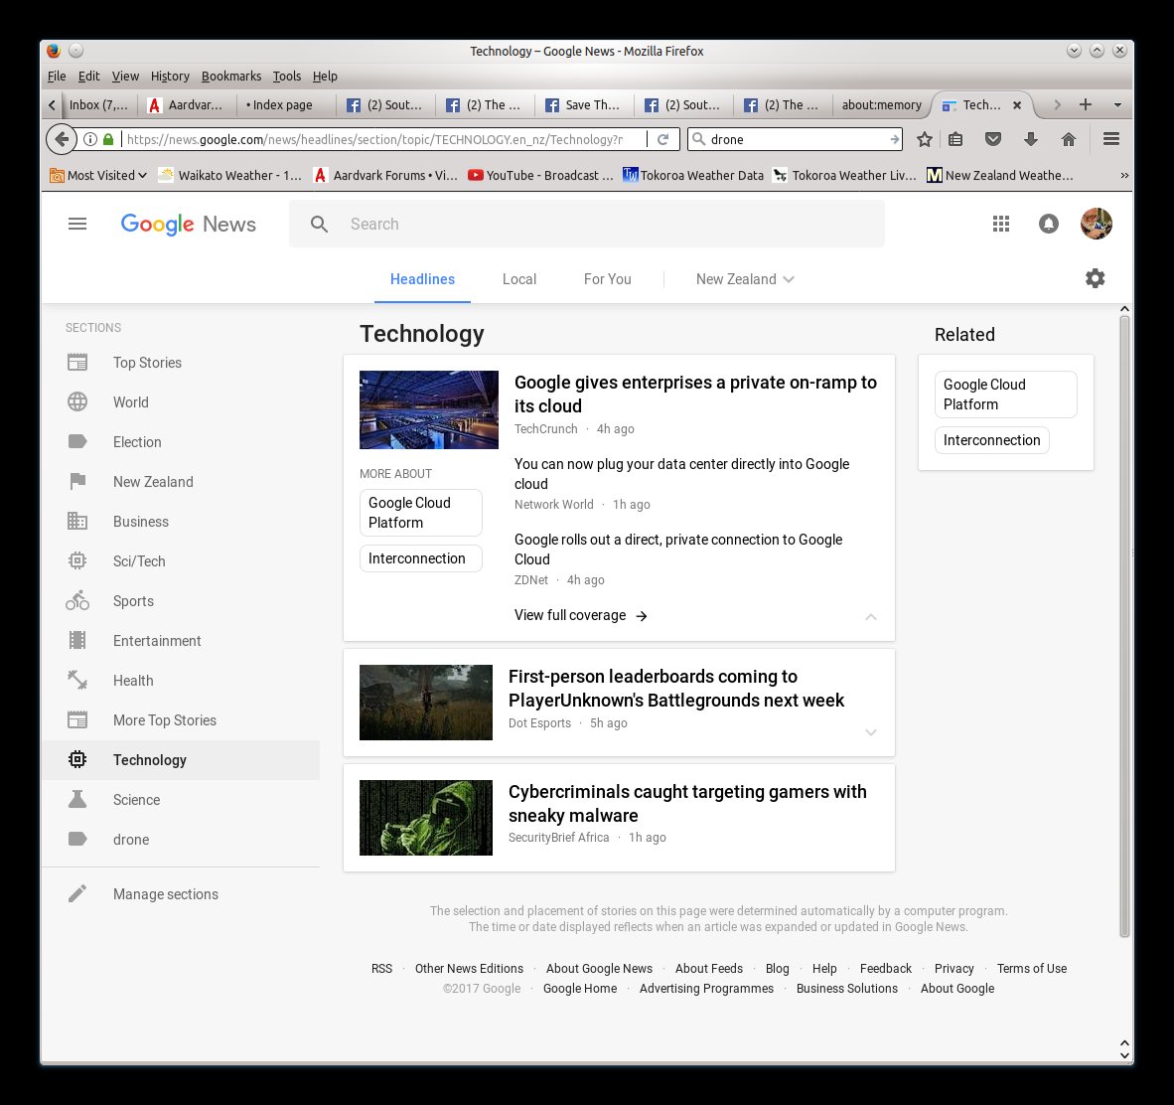
Task: Expand the New Zealand edition dropdown
Action: point(745,279)
